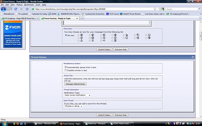Image resolution: width=202 pixels, height=126 pixels.
Task: Click the Forward navigation arrow
Action: (x=8, y=9)
